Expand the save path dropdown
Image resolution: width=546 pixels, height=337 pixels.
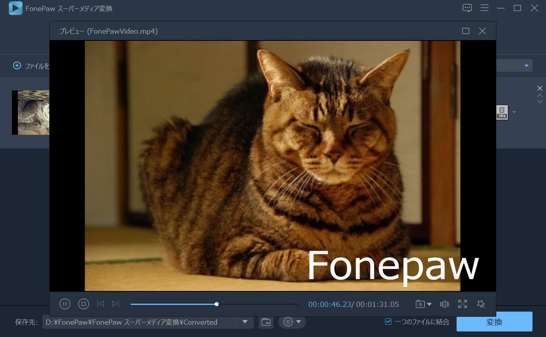(245, 322)
